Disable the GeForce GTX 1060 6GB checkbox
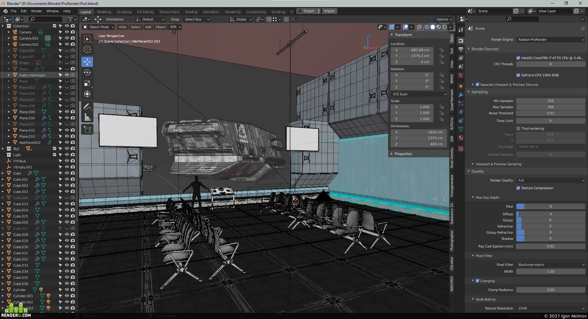588x319 pixels. pyautogui.click(x=518, y=75)
